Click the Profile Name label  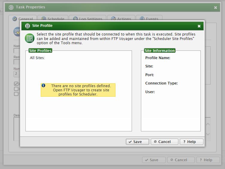(158, 58)
